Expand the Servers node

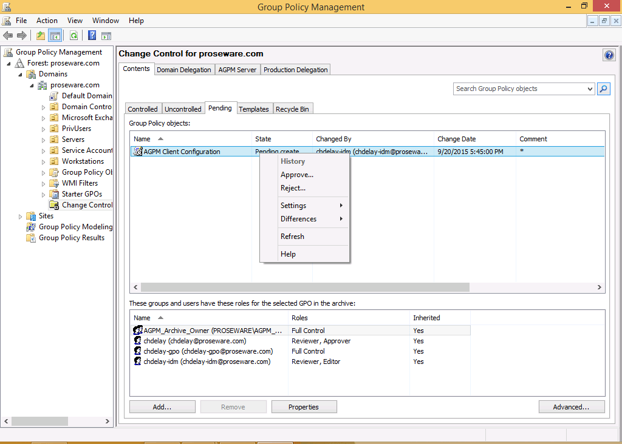(44, 140)
